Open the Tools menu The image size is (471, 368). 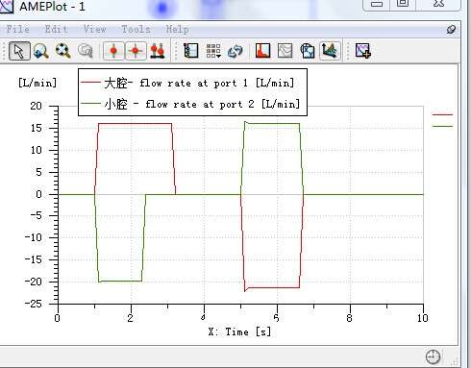click(136, 29)
